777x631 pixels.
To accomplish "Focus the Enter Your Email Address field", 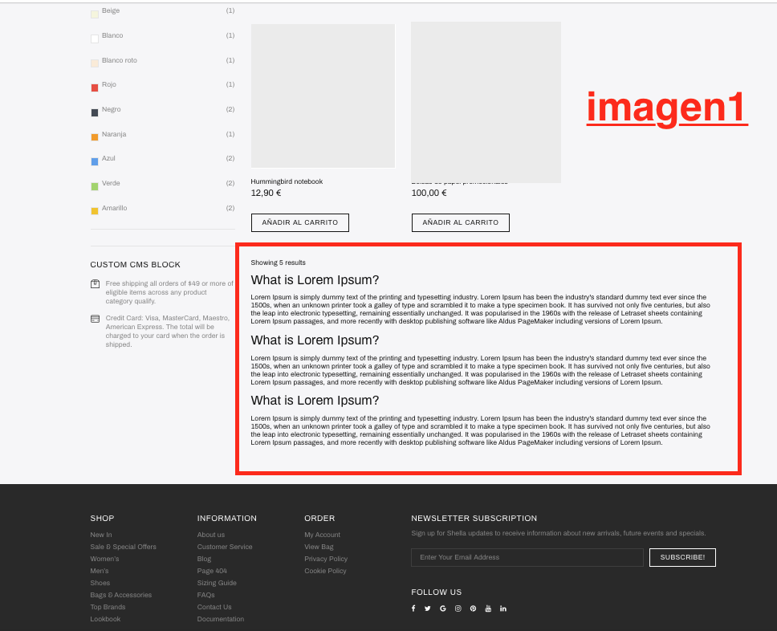I will 527,557.
